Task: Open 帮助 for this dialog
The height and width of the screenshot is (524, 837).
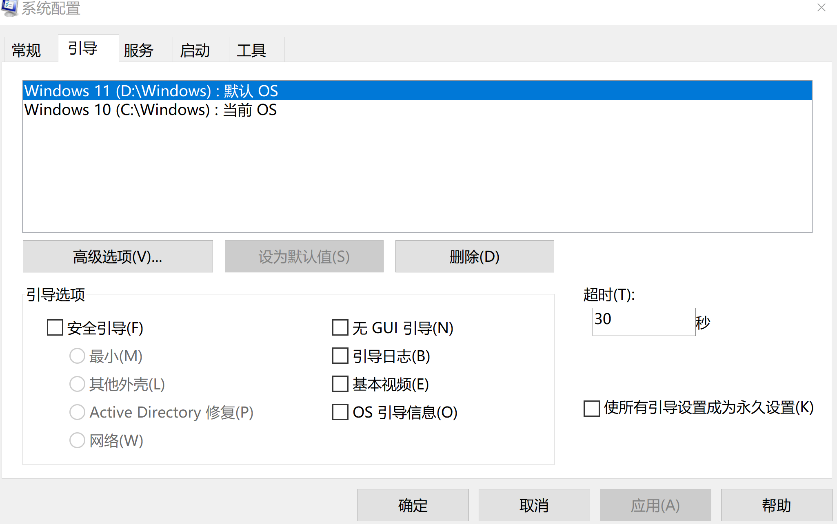Action: point(777,505)
